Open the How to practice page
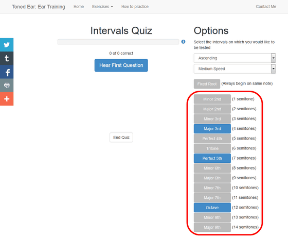This screenshot has height=238, width=288. (135, 7)
